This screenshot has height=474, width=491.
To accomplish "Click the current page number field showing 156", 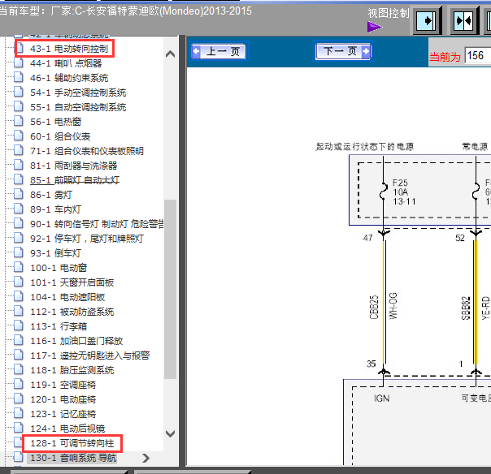I will (x=477, y=56).
